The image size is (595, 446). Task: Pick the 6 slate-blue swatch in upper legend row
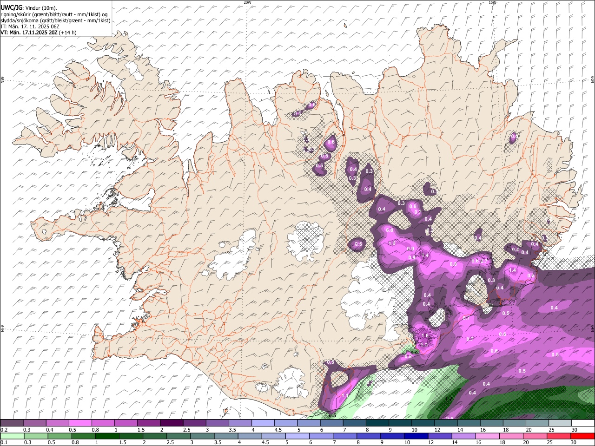331,423
